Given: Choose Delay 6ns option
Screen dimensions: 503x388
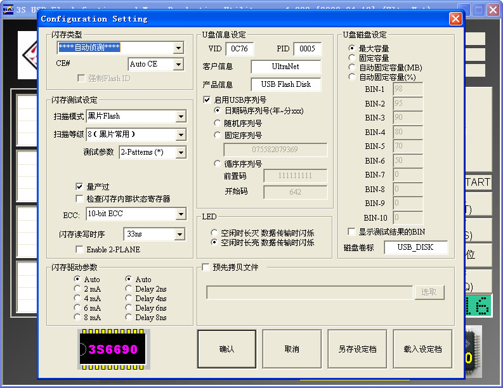Looking at the screenshot, I should pos(128,307).
